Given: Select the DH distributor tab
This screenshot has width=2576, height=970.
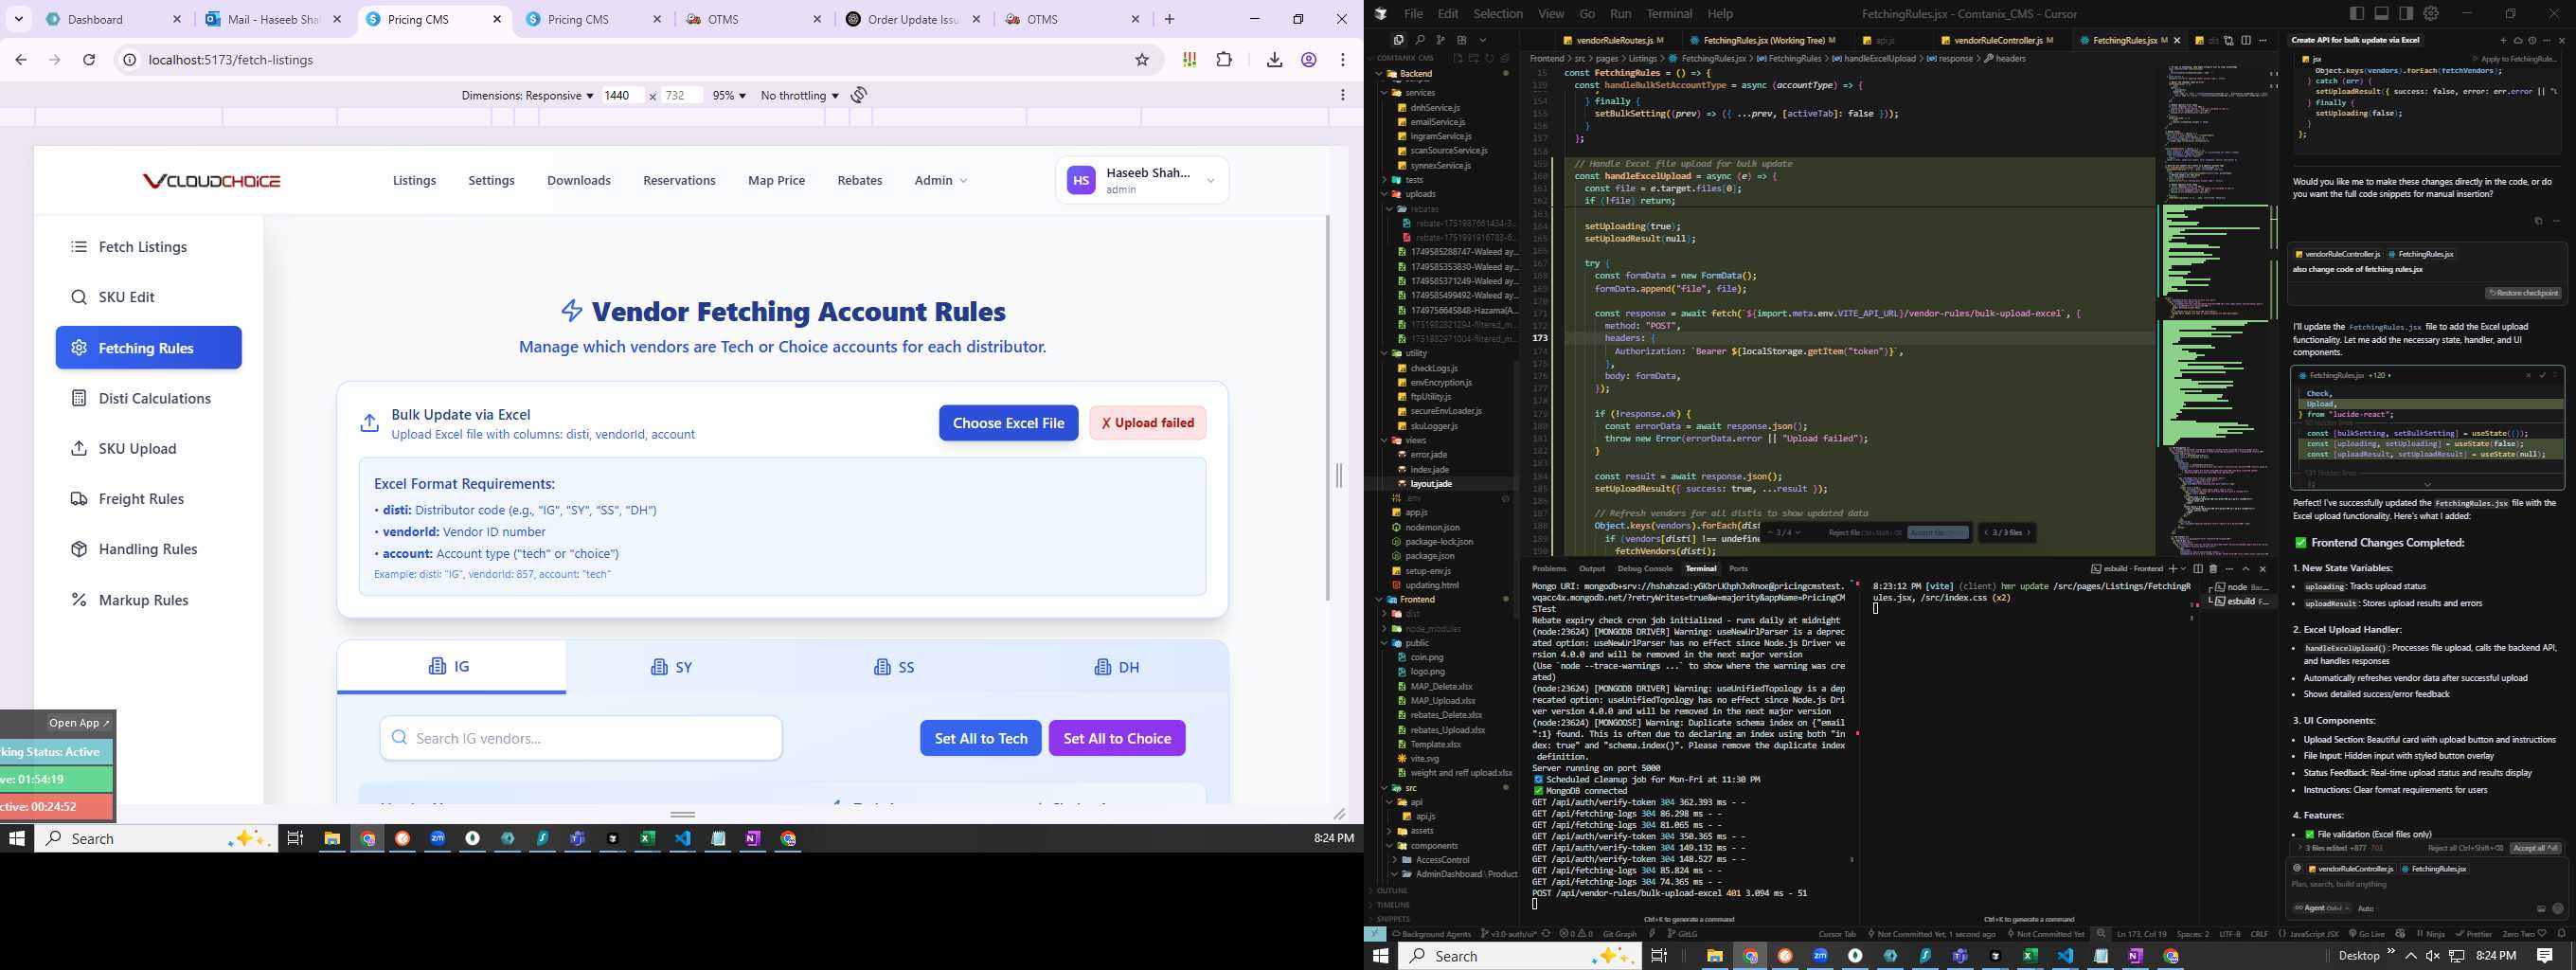Looking at the screenshot, I should click(x=1117, y=667).
